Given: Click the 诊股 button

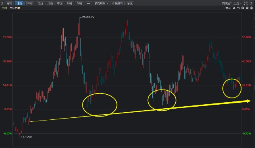Looking at the screenshot, I should 130,3.
